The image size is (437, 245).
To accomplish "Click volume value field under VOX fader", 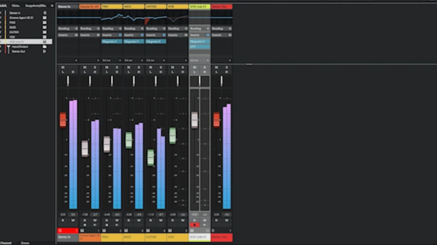I will click(x=172, y=214).
